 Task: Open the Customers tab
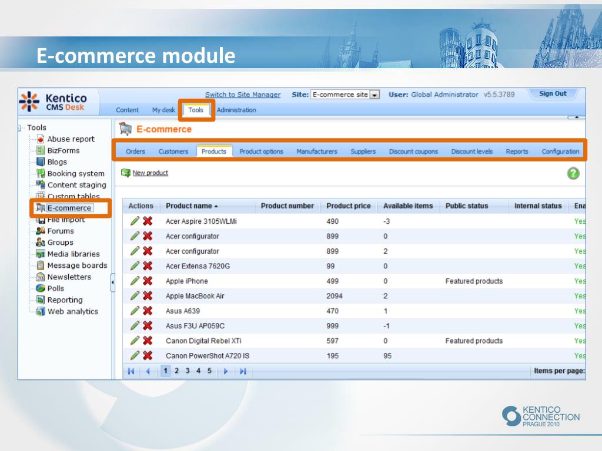(x=173, y=152)
